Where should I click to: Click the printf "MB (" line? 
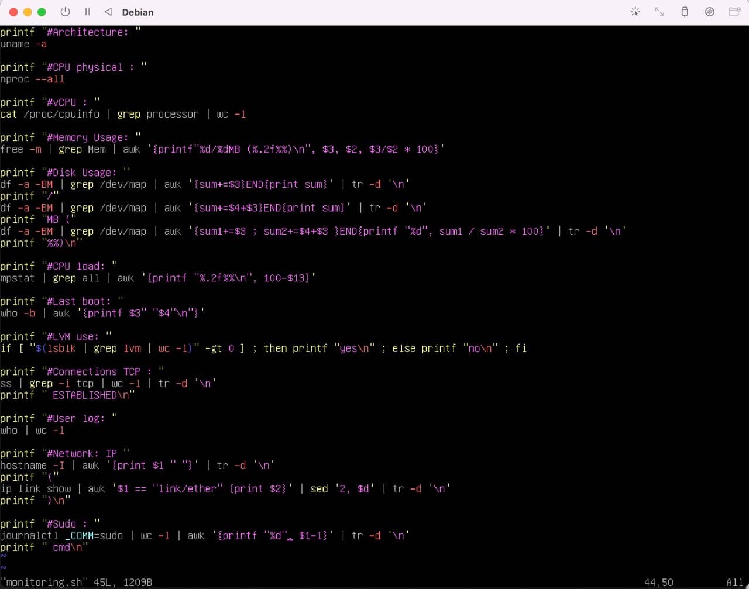(38, 219)
